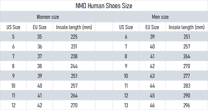Click the men's insole length 277 cell
This screenshot has height=110, width=208.
[x=187, y=76]
